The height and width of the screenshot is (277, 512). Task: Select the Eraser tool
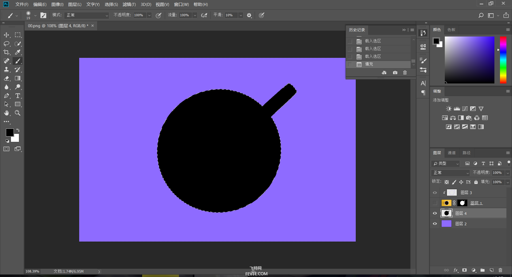point(6,78)
